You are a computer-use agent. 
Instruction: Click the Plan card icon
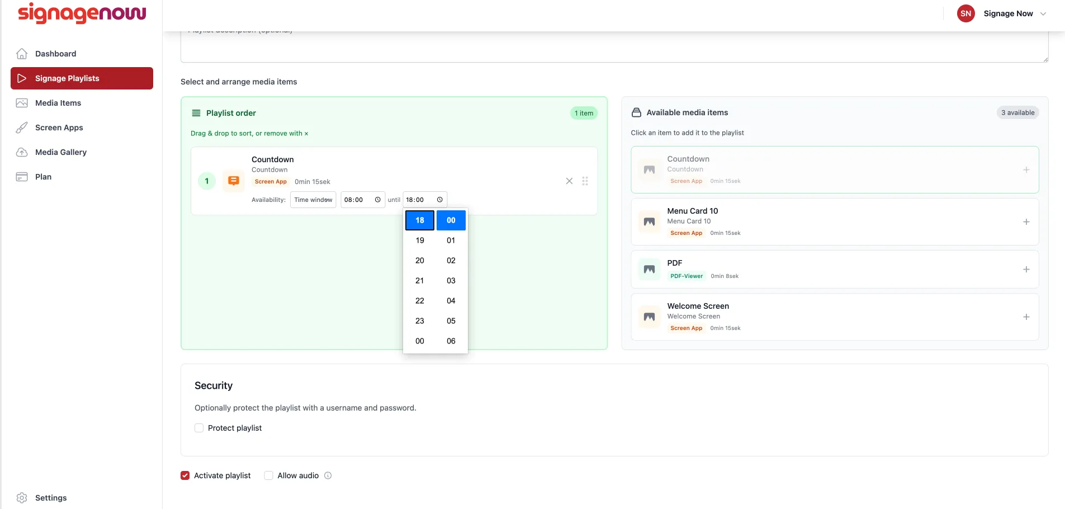22,177
